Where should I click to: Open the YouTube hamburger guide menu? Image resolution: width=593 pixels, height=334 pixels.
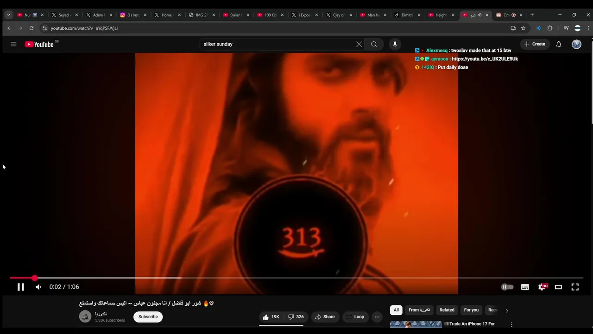(x=13, y=44)
